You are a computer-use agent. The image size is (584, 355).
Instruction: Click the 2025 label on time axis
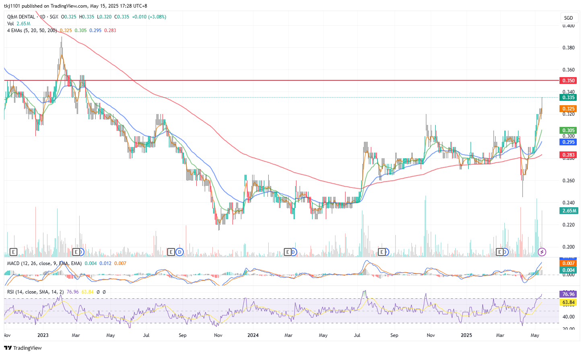pyautogui.click(x=466, y=335)
